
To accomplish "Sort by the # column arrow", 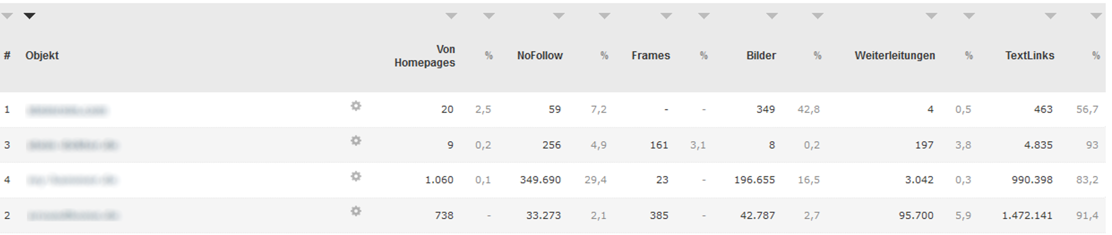I will [x=7, y=16].
